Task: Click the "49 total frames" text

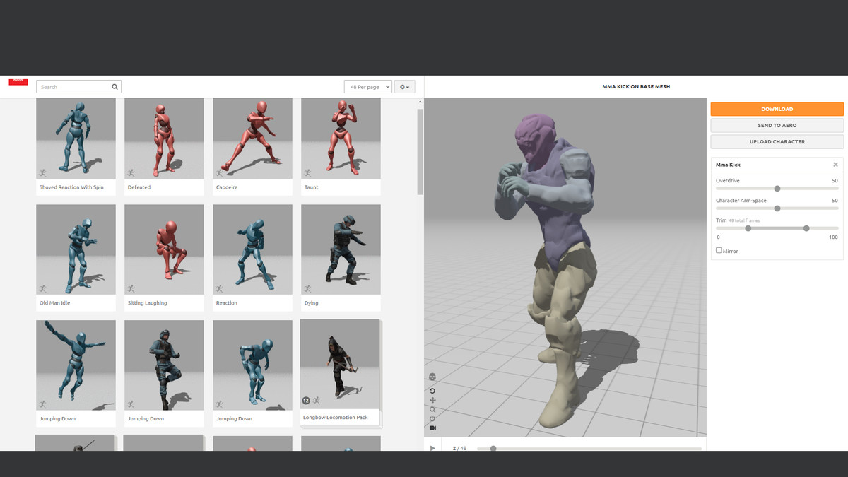Action: (745, 221)
